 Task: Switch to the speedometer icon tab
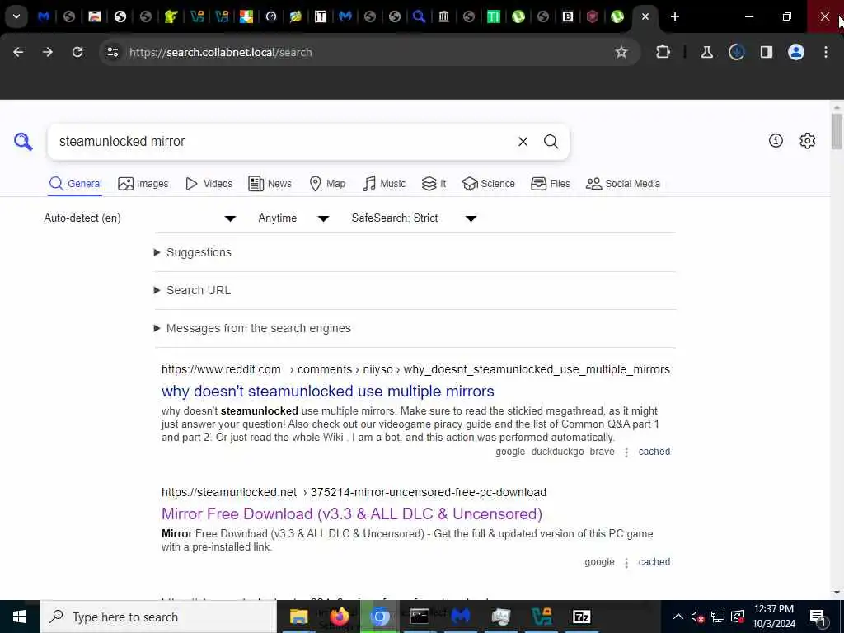(270, 16)
